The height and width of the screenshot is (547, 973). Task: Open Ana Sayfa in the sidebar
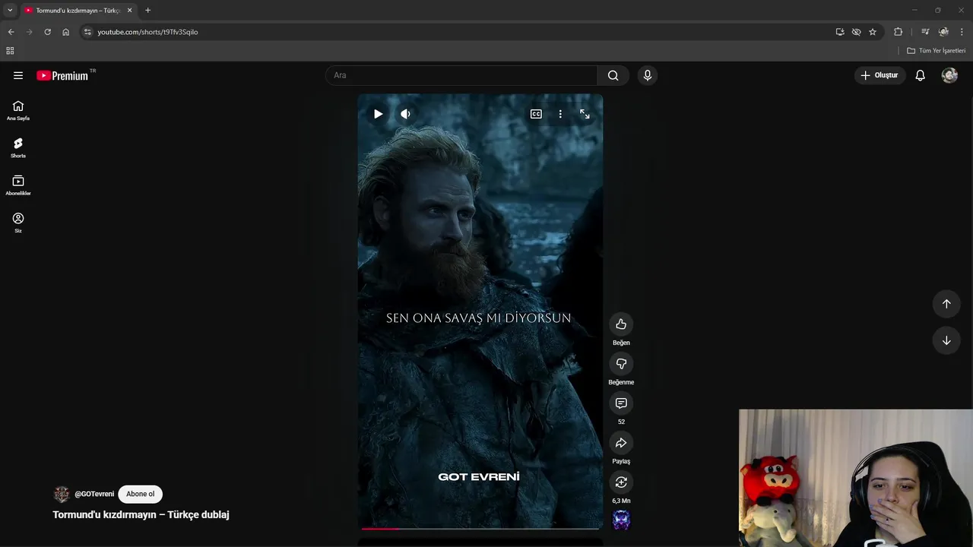coord(18,110)
